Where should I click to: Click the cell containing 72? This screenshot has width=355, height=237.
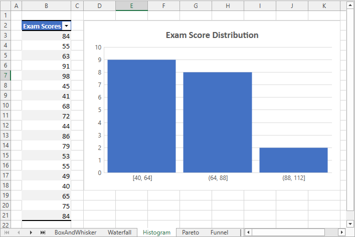pos(47,116)
